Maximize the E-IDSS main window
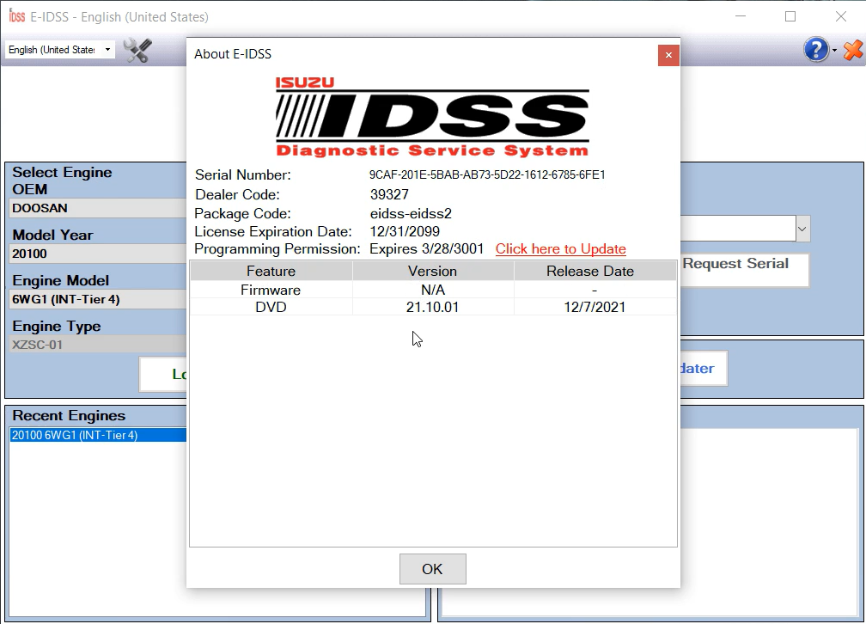 pos(790,16)
